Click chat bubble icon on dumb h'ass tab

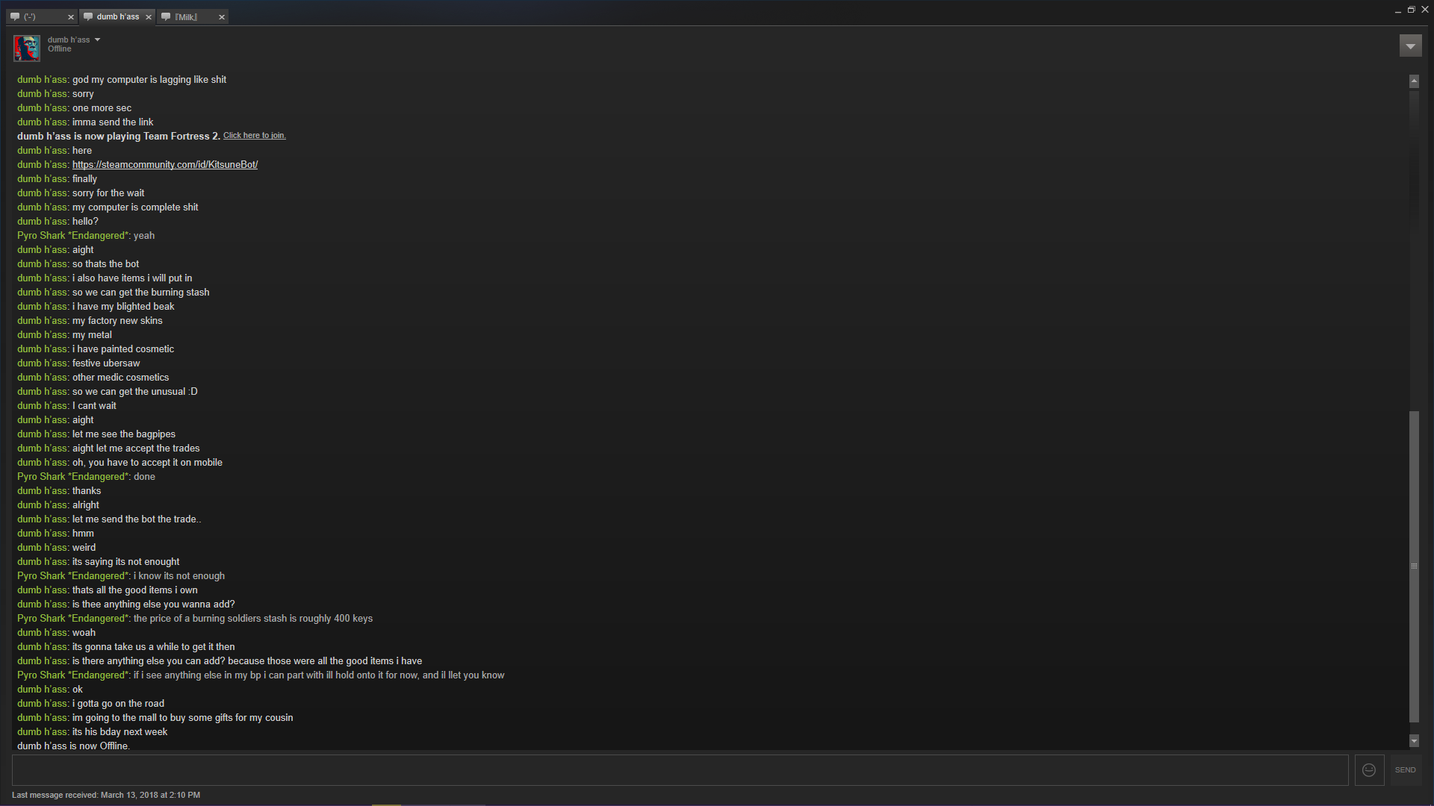pos(87,16)
